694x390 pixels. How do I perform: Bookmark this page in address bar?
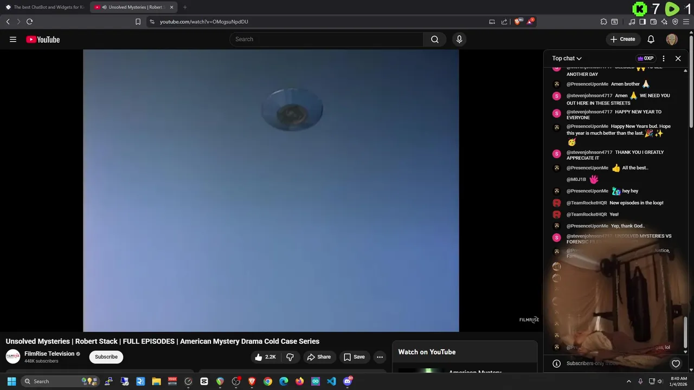click(138, 22)
